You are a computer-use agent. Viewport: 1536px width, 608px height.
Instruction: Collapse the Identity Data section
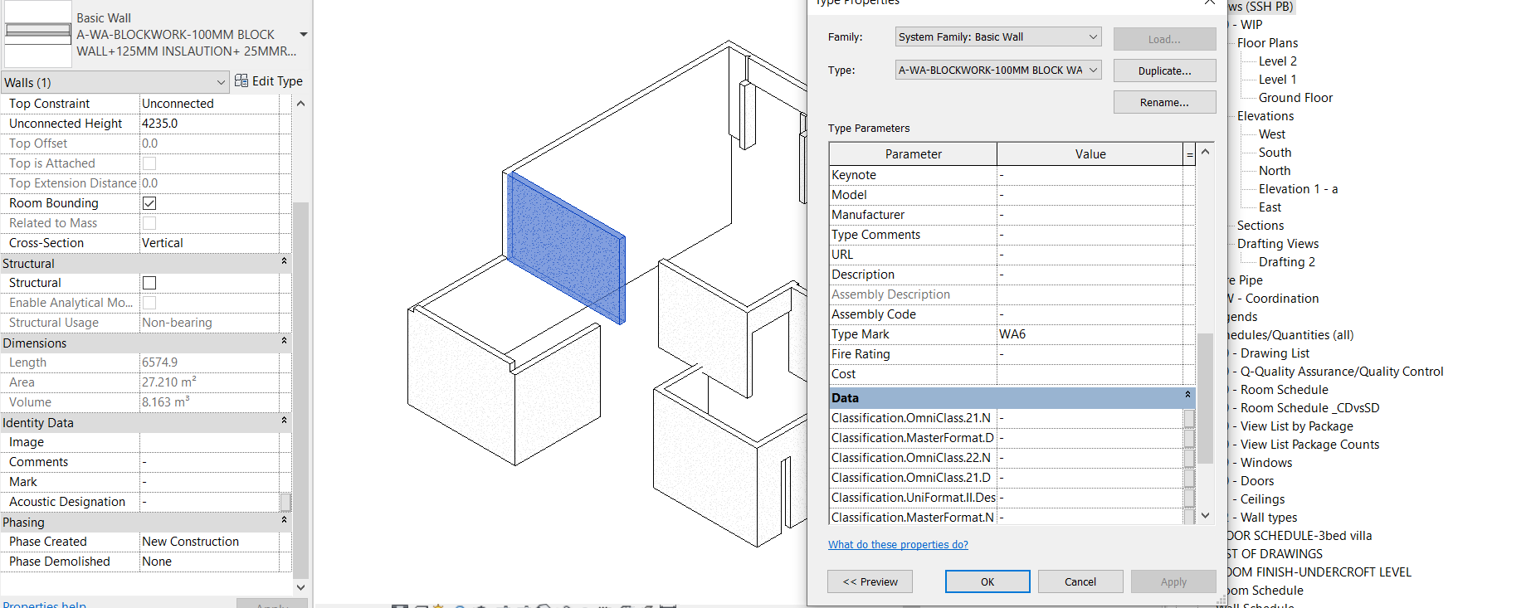(284, 421)
